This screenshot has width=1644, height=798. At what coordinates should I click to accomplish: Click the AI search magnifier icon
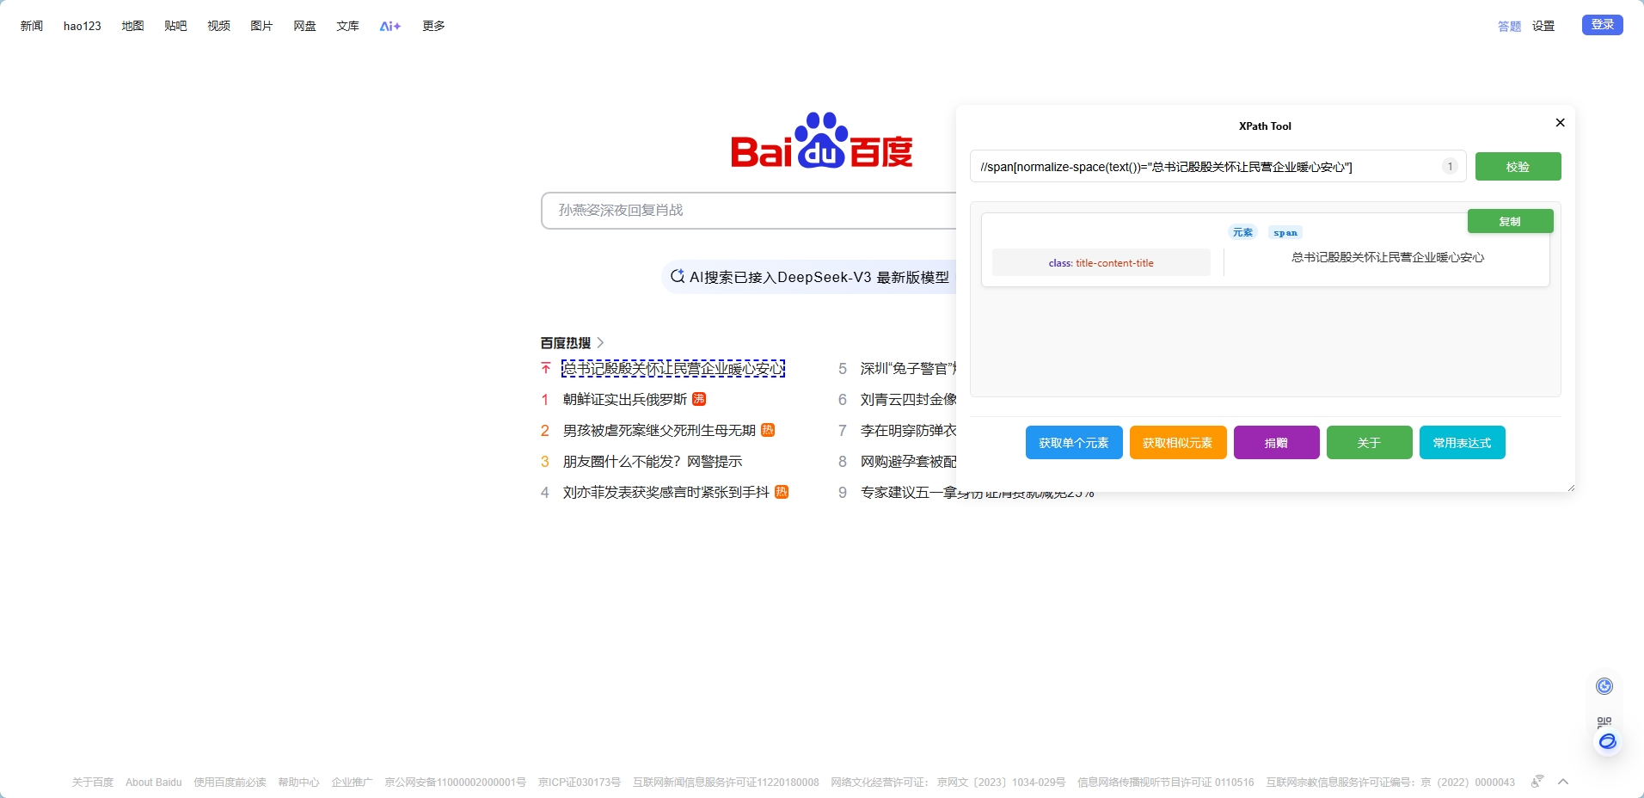coord(678,276)
